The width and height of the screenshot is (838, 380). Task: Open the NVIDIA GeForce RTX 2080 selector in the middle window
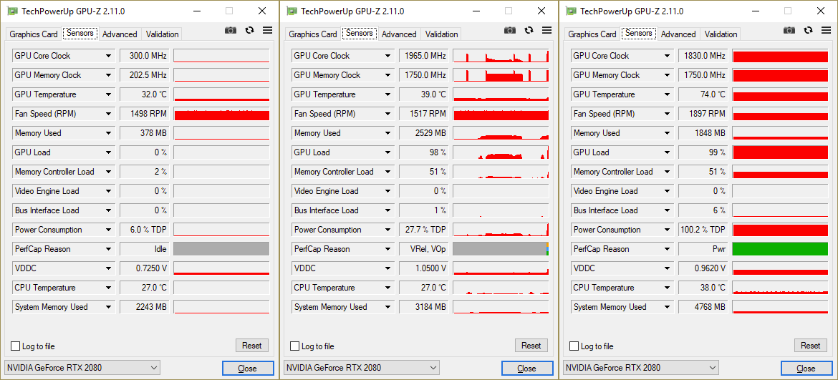click(x=362, y=368)
